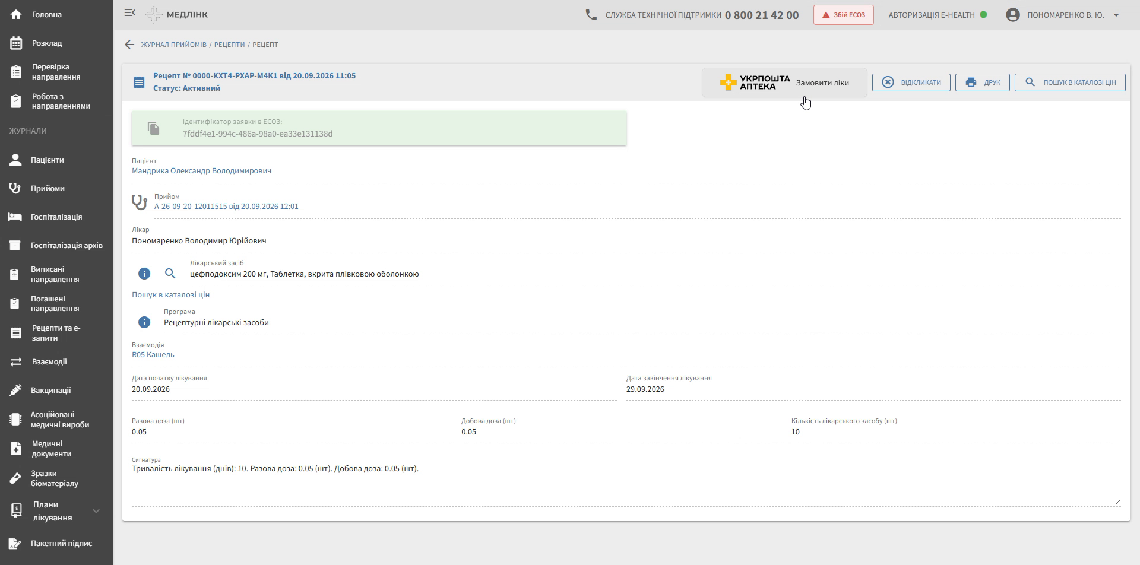1140x565 pixels.
Task: Open the Пономаренко В. Ю. account dropdown
Action: [x=1063, y=15]
